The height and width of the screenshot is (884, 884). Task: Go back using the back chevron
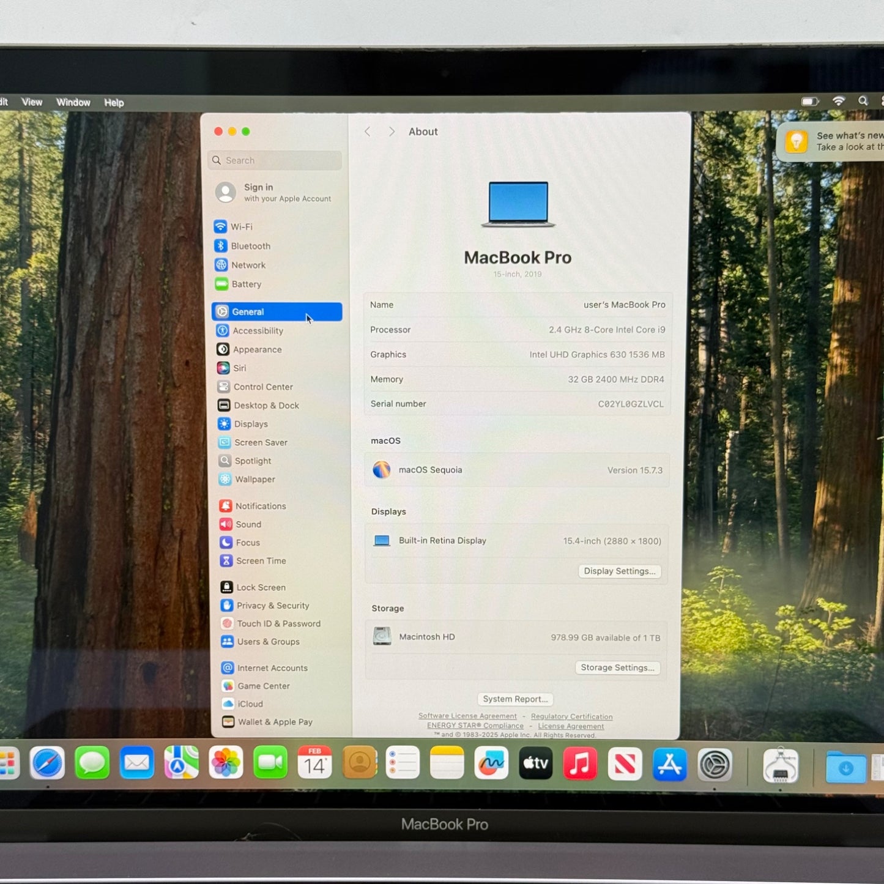[368, 132]
